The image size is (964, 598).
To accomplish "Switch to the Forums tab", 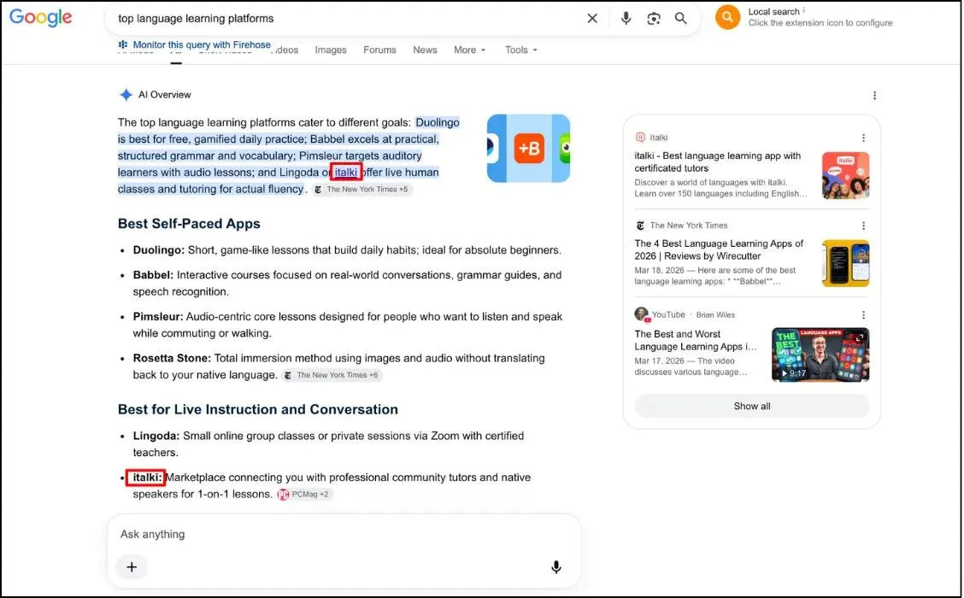I will tap(379, 50).
